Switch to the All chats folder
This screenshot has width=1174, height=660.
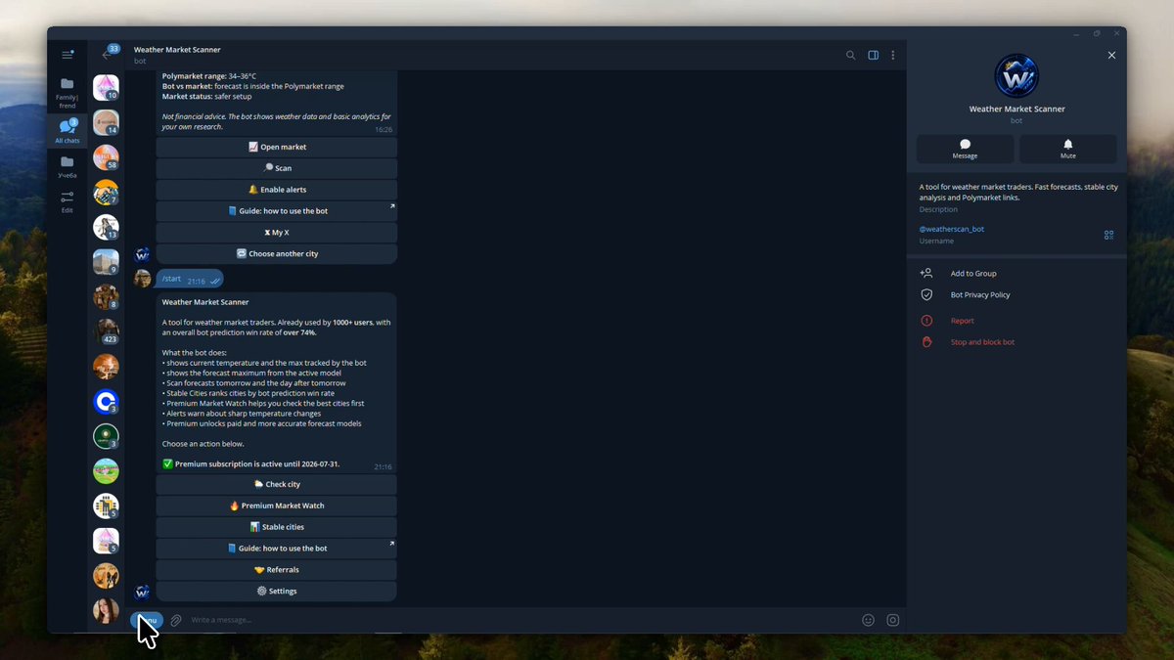point(67,132)
